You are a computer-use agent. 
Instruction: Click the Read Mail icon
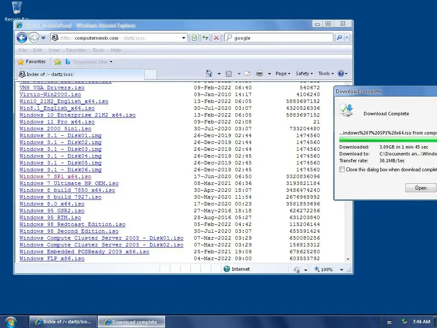247,73
